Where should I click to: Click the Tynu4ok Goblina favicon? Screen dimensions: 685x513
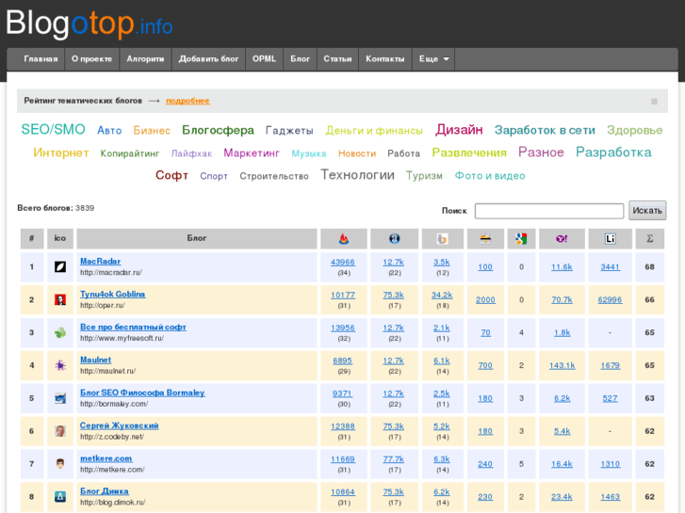coord(60,299)
